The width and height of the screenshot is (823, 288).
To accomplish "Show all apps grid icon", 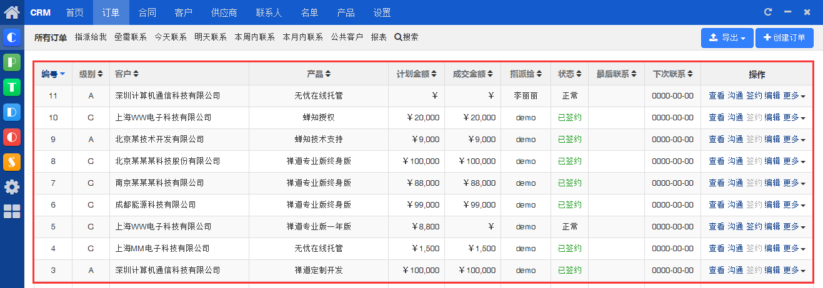I will (12, 211).
